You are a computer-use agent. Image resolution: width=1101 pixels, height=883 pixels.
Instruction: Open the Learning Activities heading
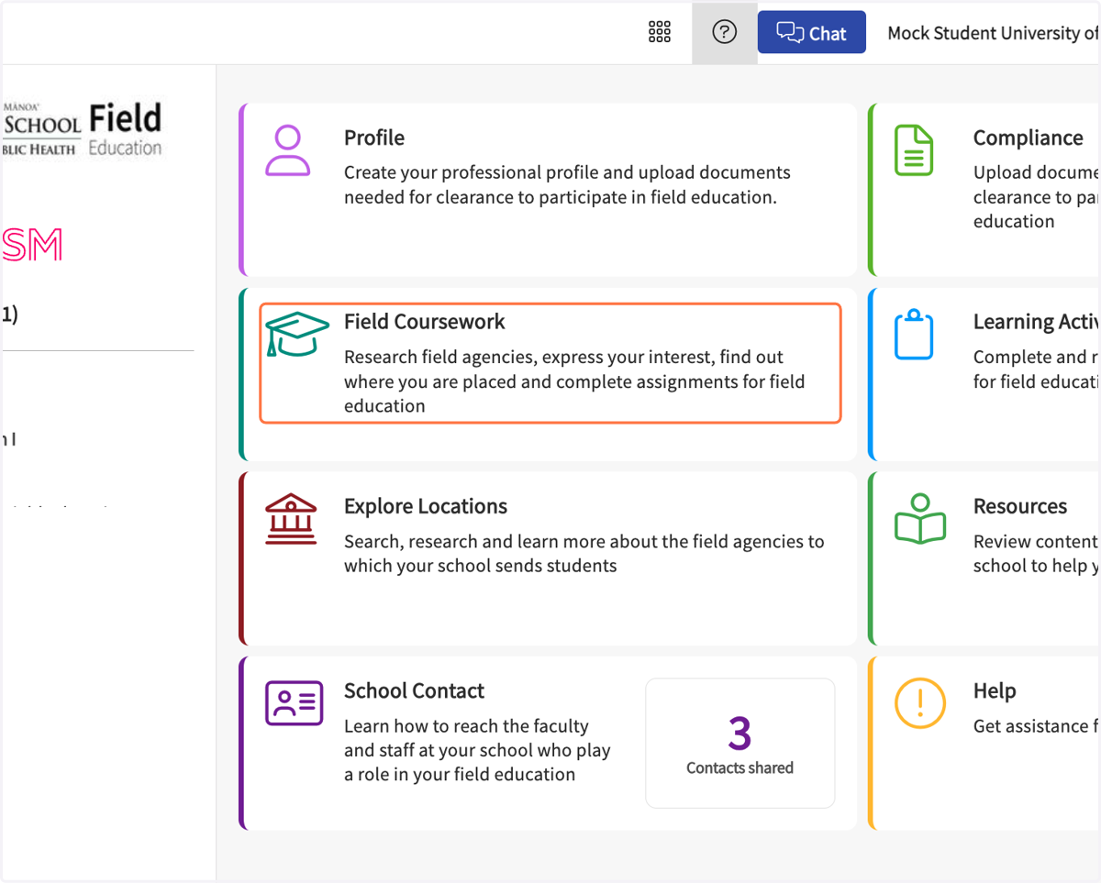point(1037,322)
